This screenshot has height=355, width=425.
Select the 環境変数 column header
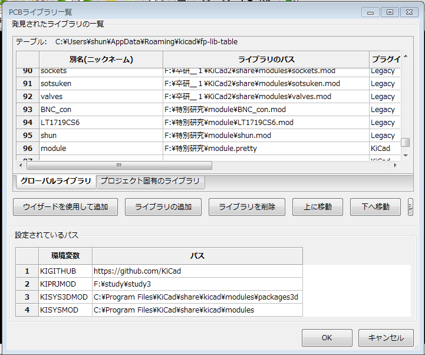click(65, 256)
